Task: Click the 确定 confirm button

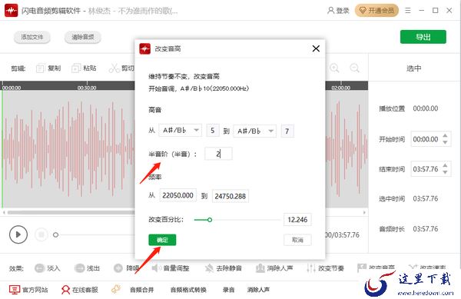Action: (x=162, y=240)
